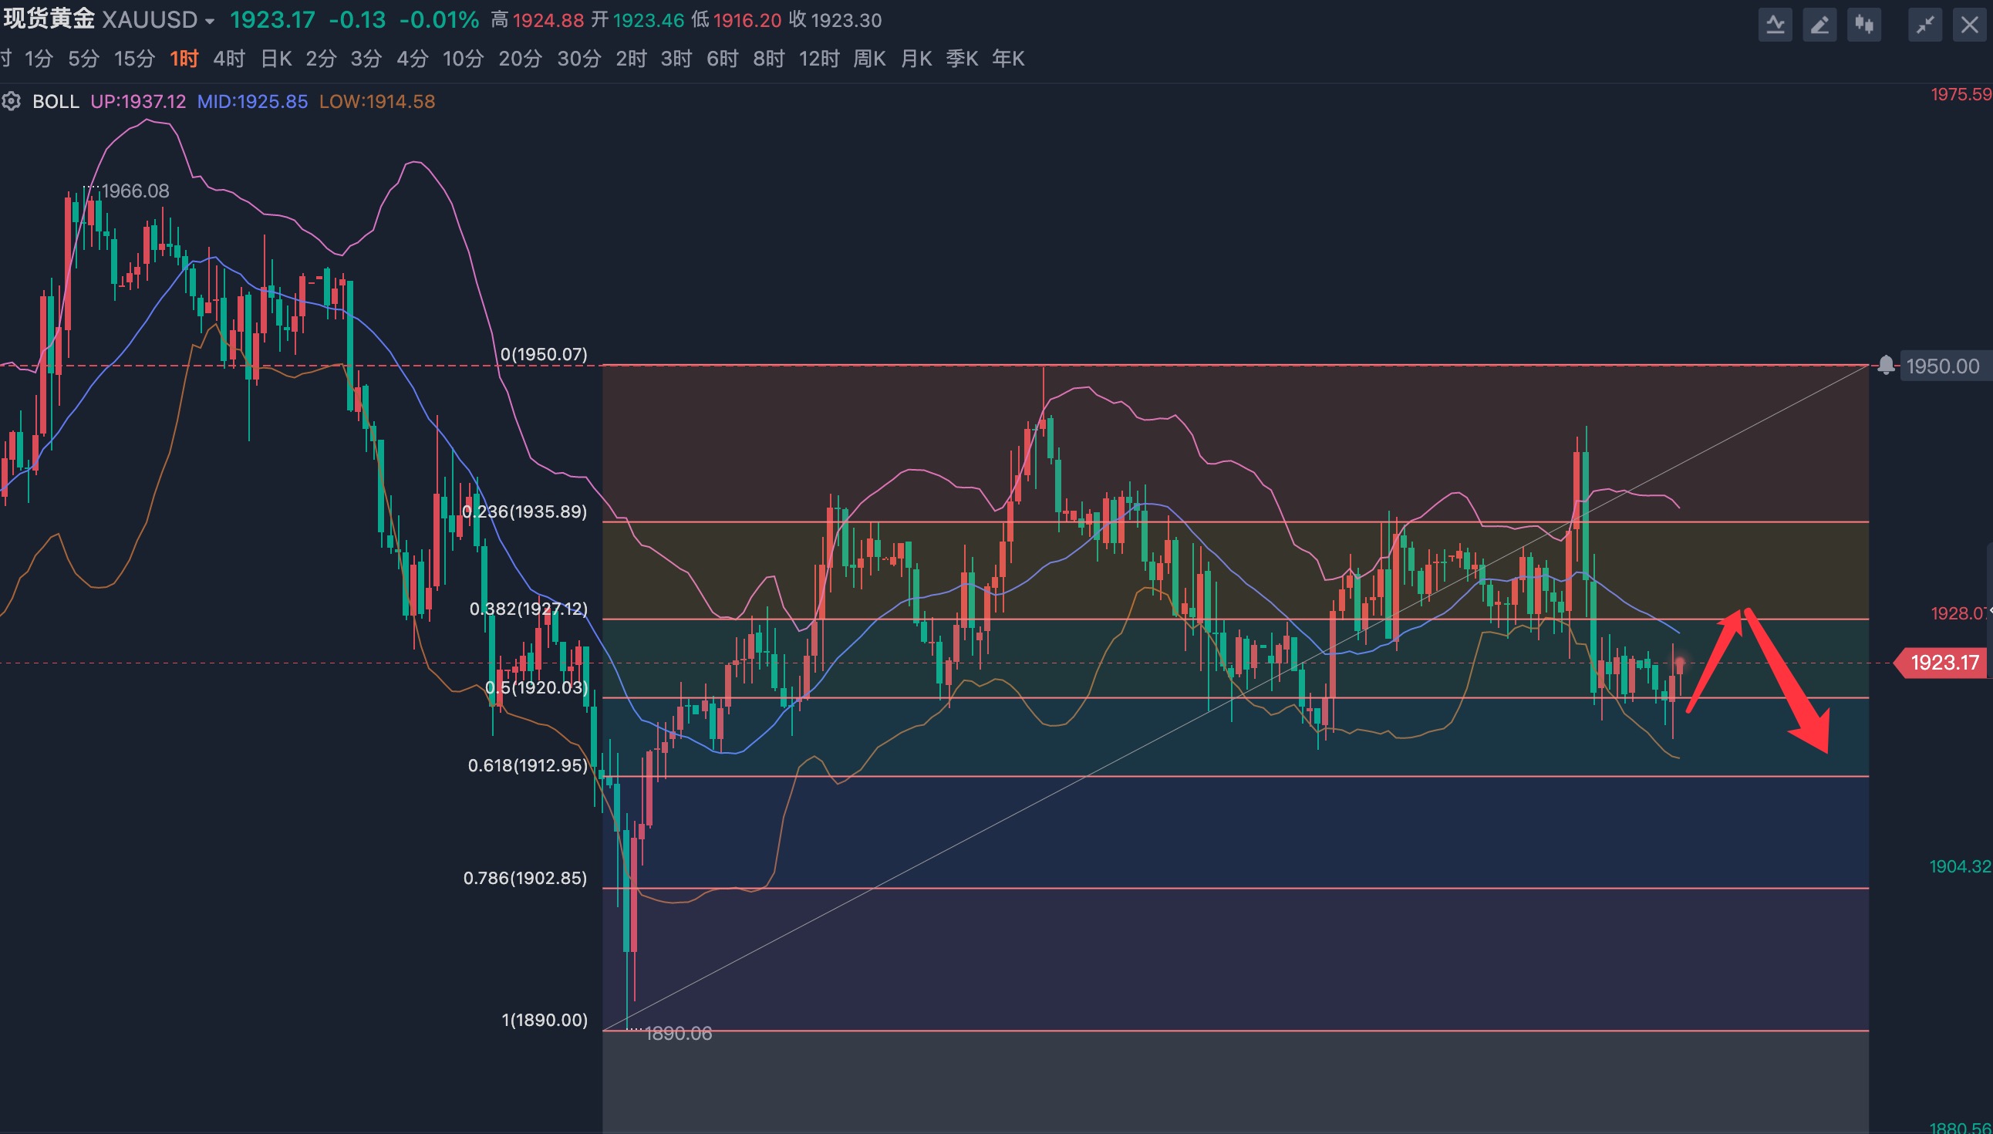
Task: Expand the XAUUSD symbol dropdown arrow
Action: pos(210,22)
